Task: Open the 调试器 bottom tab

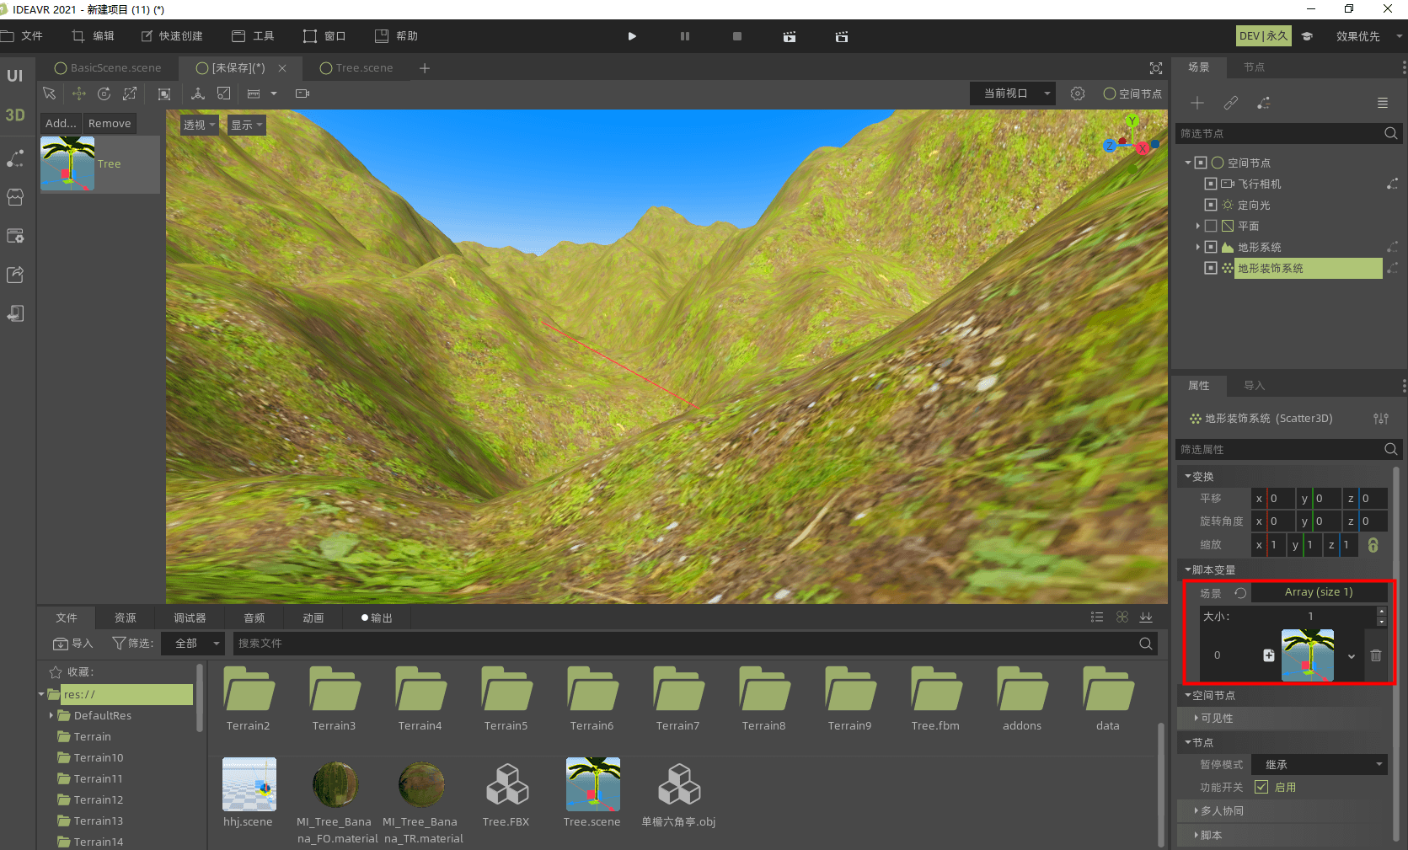Action: pyautogui.click(x=190, y=617)
